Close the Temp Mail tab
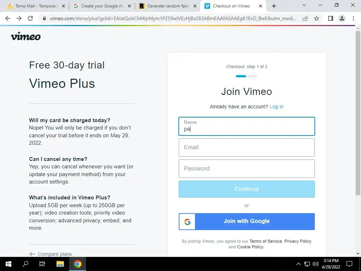The width and height of the screenshot is (361, 271). point(63,6)
